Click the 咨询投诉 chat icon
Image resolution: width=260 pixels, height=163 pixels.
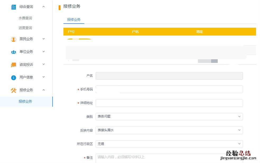tap(13, 65)
